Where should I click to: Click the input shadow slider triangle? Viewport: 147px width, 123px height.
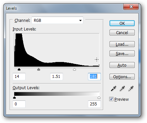click(x=19, y=69)
